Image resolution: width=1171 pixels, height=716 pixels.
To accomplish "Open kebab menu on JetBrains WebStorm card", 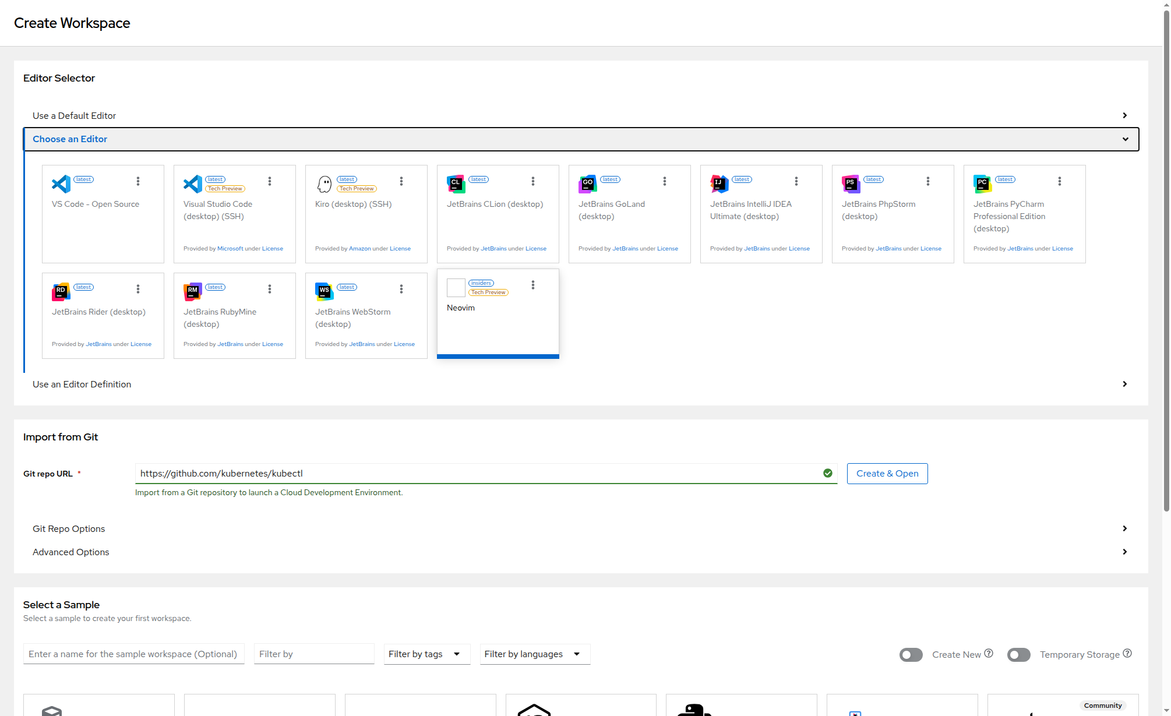I will pyautogui.click(x=401, y=289).
